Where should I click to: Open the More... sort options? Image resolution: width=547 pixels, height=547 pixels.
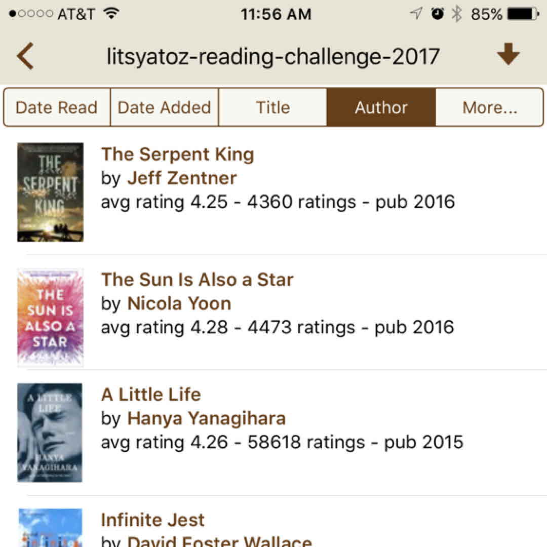489,107
